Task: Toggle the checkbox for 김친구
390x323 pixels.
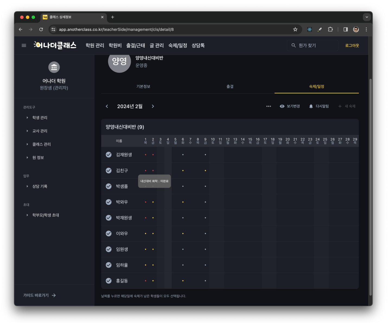Action: [109, 170]
